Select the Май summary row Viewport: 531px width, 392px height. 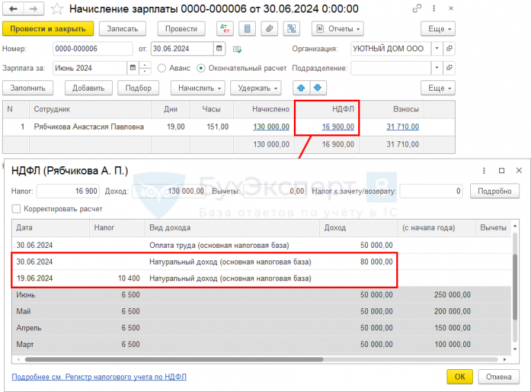pos(261,311)
